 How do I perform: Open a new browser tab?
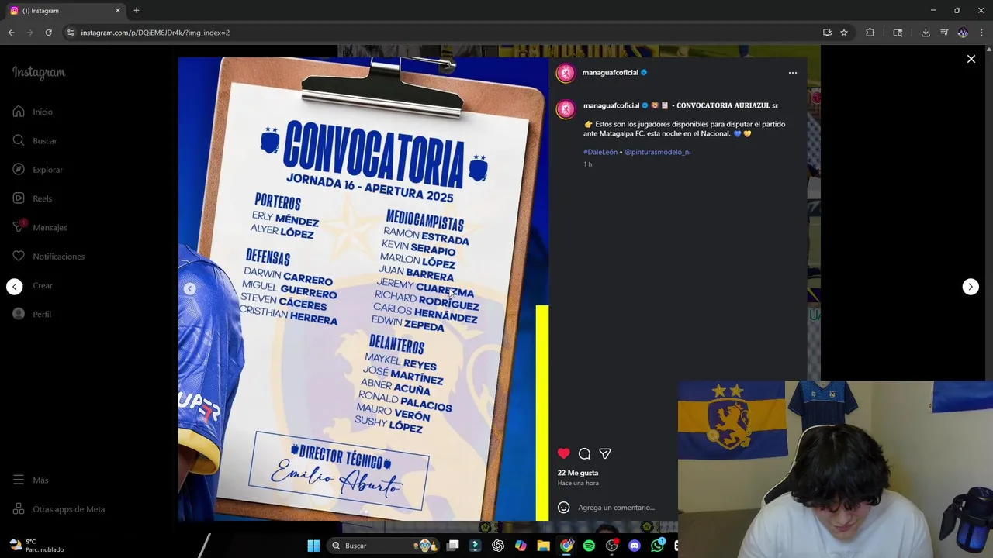tap(137, 11)
